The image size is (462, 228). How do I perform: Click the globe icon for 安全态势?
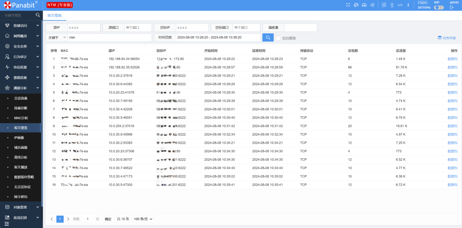coord(7,46)
